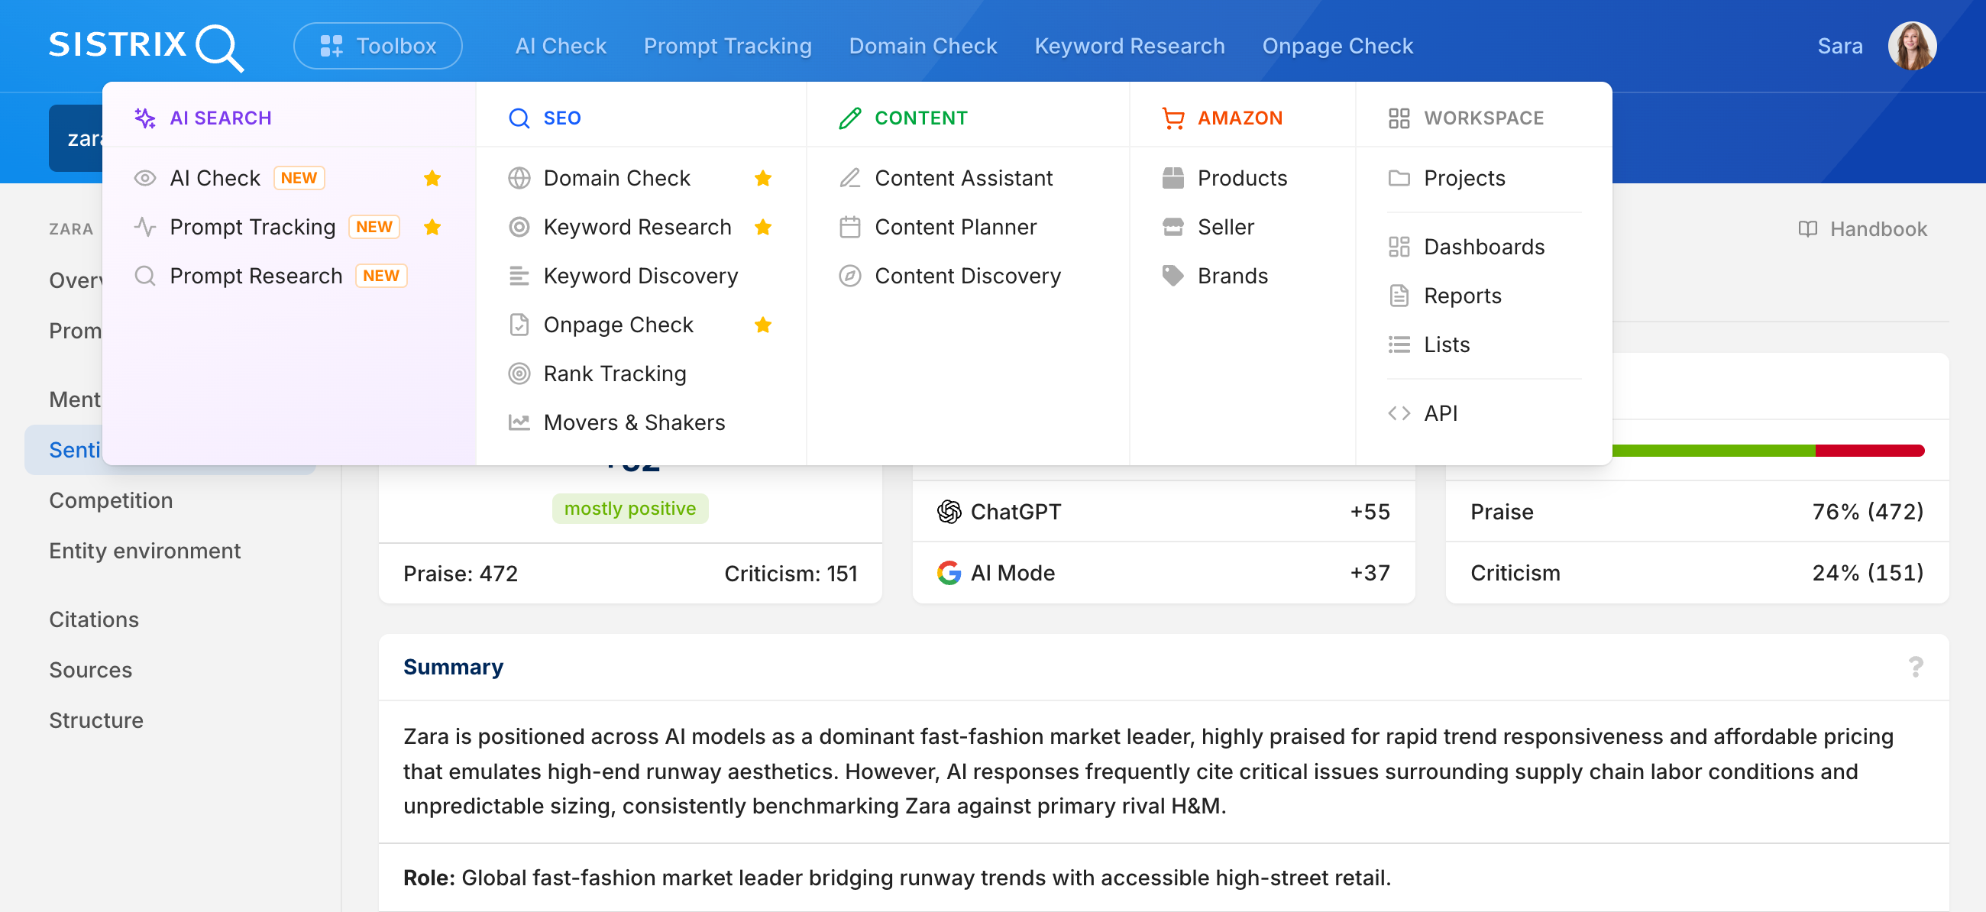1986x912 pixels.
Task: Go to Citations in the sidebar
Action: point(94,619)
